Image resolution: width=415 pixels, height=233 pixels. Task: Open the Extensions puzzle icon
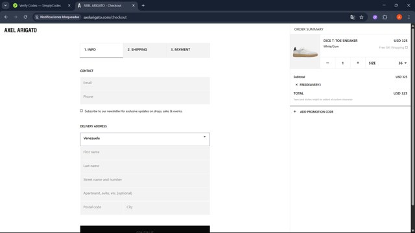point(385,17)
